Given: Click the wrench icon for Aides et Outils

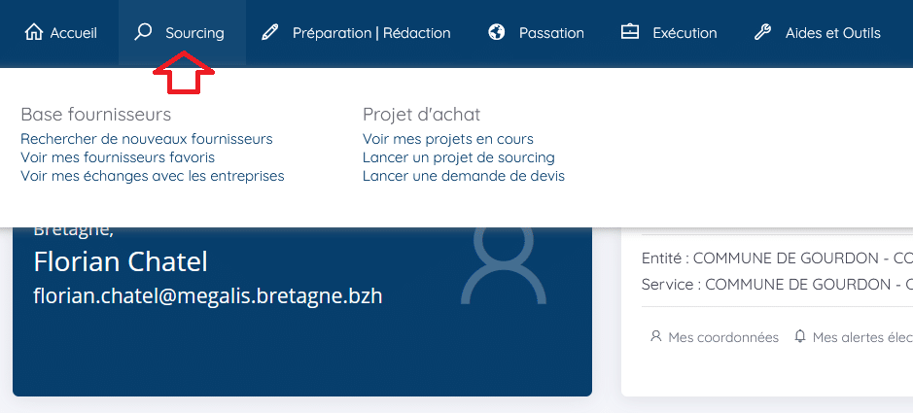Looking at the screenshot, I should [x=763, y=33].
